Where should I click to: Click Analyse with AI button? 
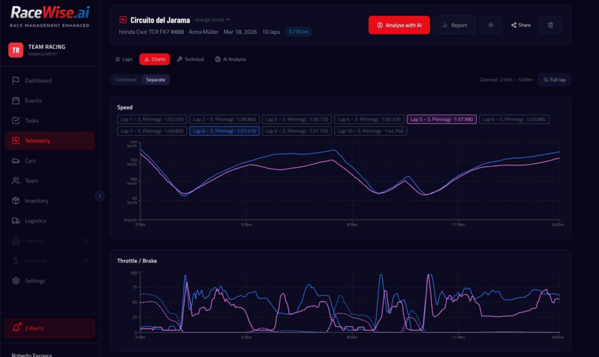pos(399,25)
